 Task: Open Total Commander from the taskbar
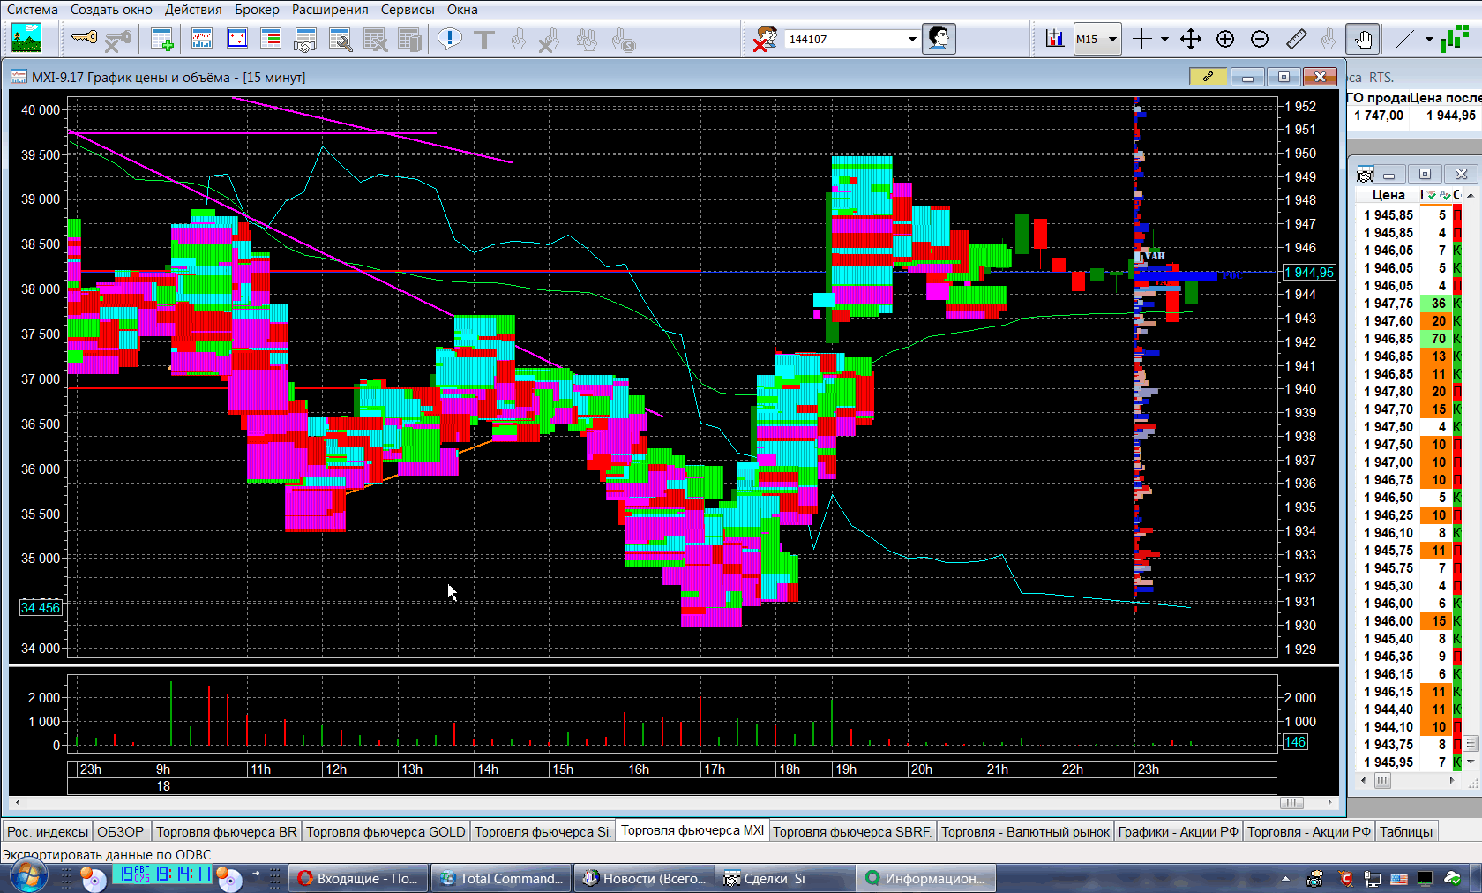(501, 878)
